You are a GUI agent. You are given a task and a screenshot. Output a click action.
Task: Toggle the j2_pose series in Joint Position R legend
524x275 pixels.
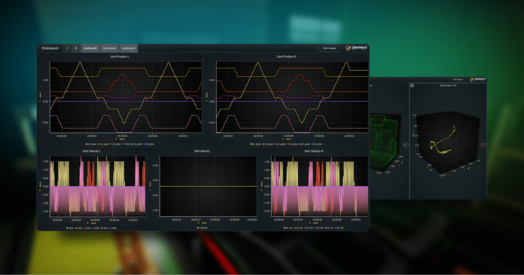pyautogui.click(x=263, y=144)
